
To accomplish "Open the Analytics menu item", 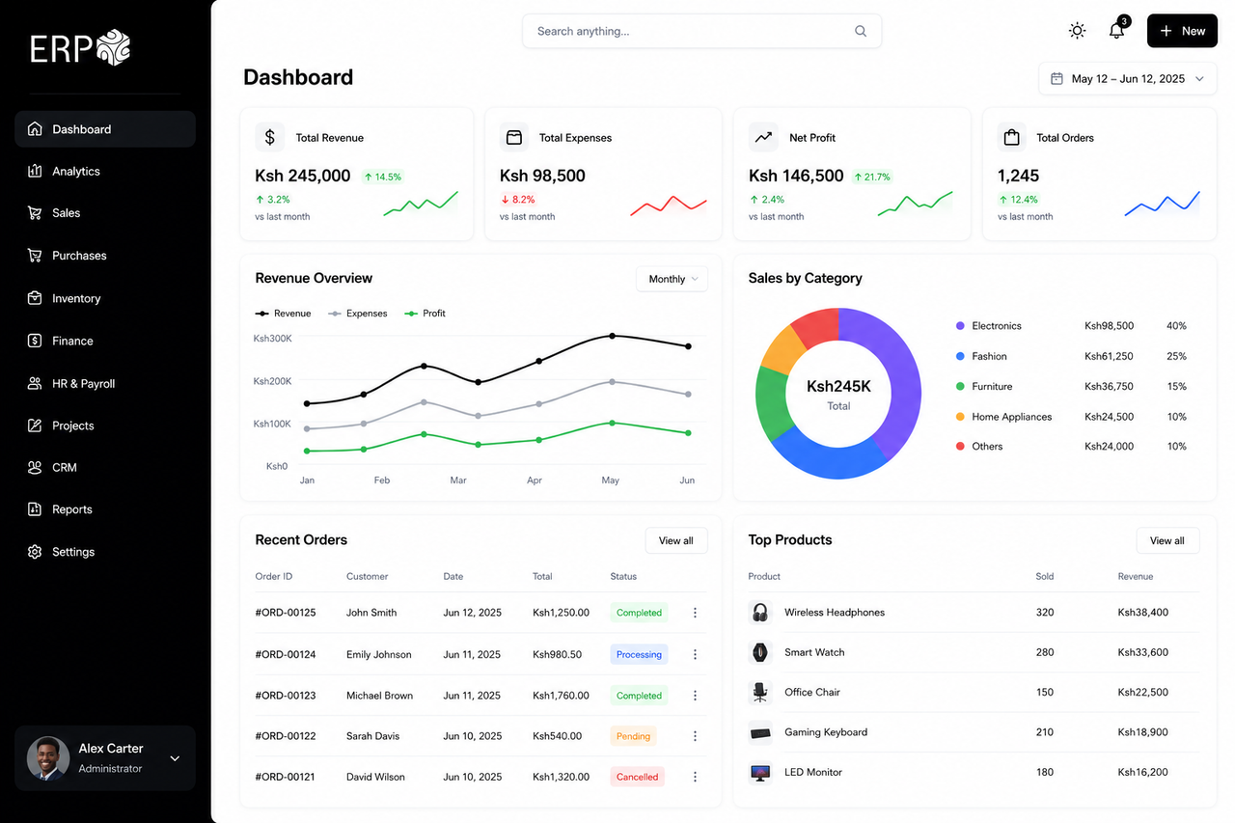I will pyautogui.click(x=105, y=171).
